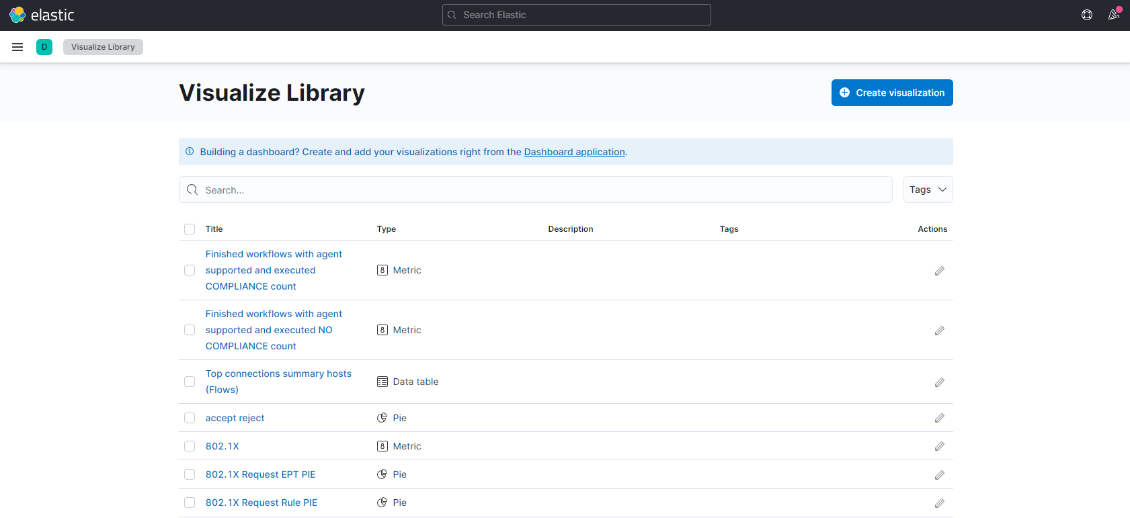Sort by the Title column header

coord(214,229)
